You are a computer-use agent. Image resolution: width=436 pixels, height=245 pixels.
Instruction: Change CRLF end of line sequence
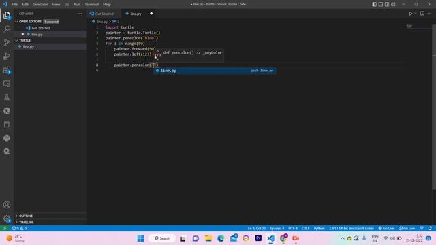point(306,229)
